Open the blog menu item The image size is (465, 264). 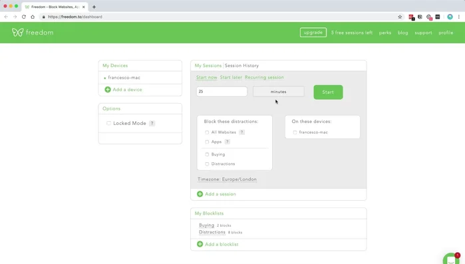click(x=402, y=33)
